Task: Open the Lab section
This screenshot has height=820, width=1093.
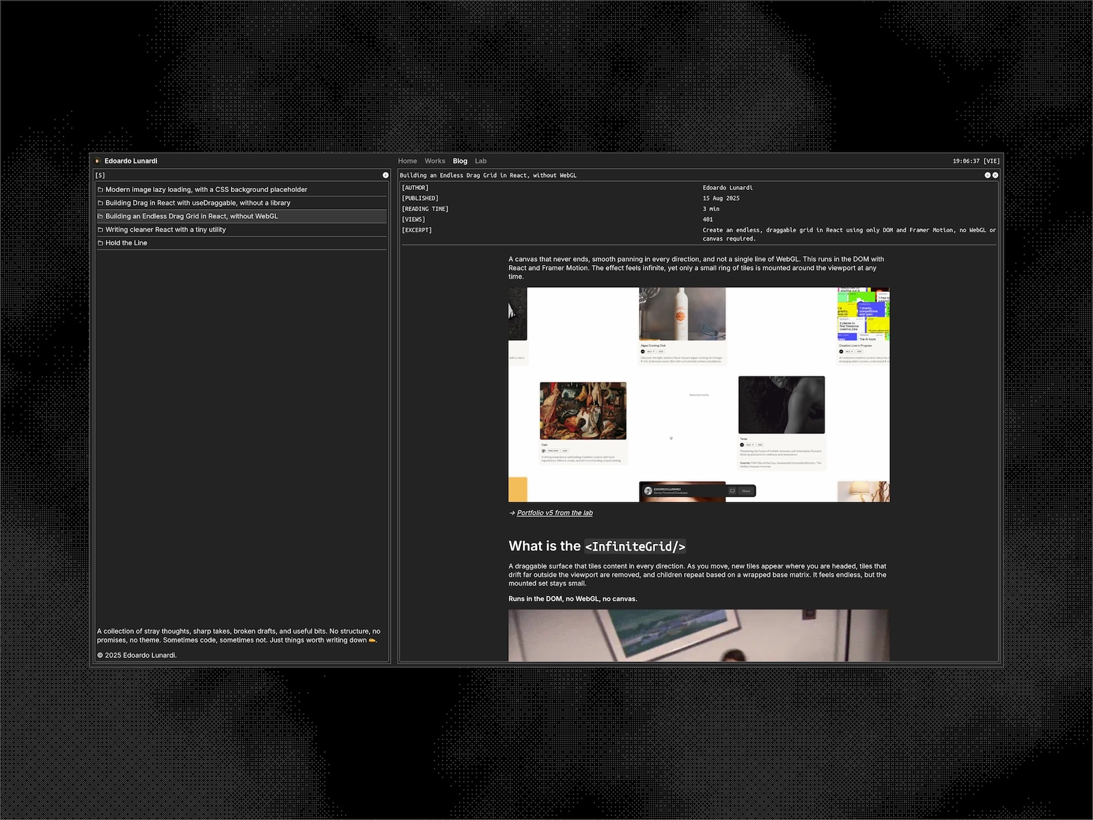Action: pyautogui.click(x=481, y=161)
